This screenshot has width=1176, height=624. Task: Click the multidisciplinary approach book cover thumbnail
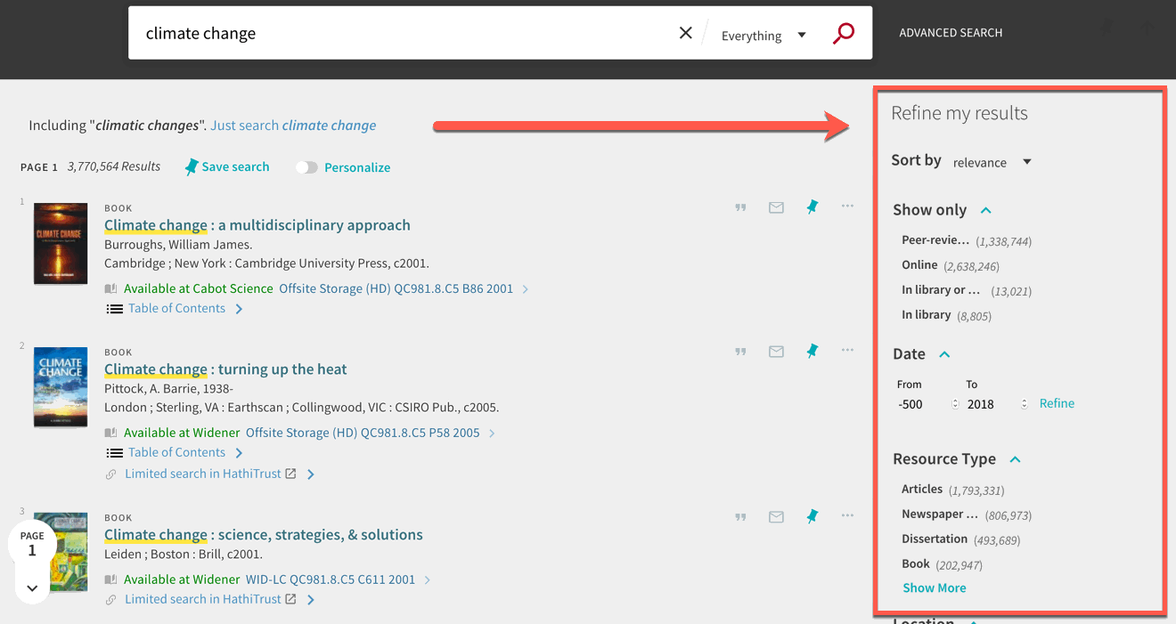[x=61, y=243]
